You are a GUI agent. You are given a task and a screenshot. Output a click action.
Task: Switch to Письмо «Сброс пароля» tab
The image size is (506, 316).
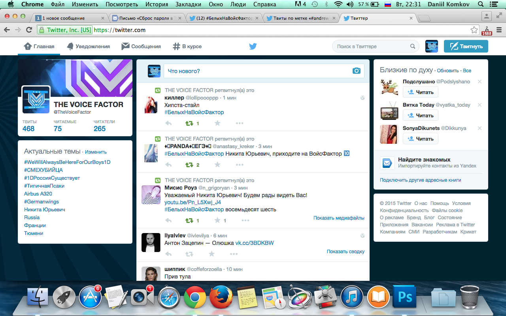[146, 18]
